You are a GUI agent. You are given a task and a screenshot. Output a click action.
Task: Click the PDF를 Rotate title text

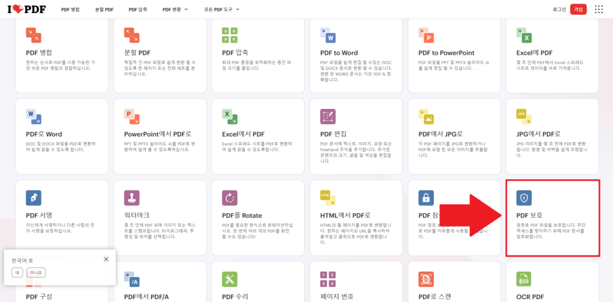point(242,216)
